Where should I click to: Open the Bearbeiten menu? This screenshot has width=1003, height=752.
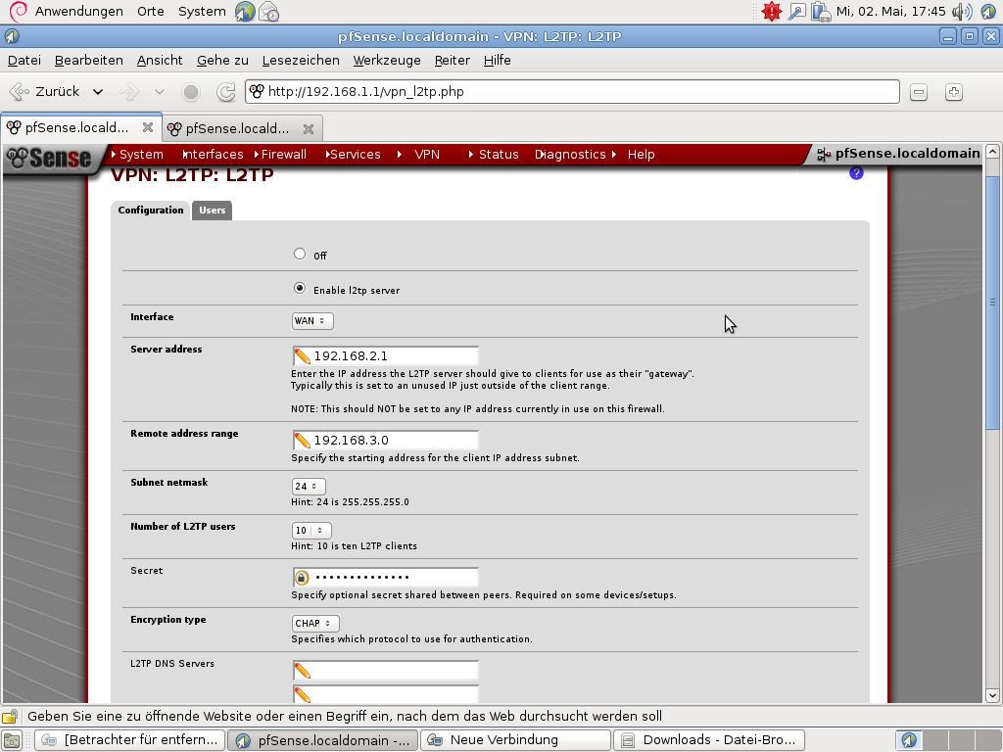click(x=89, y=60)
